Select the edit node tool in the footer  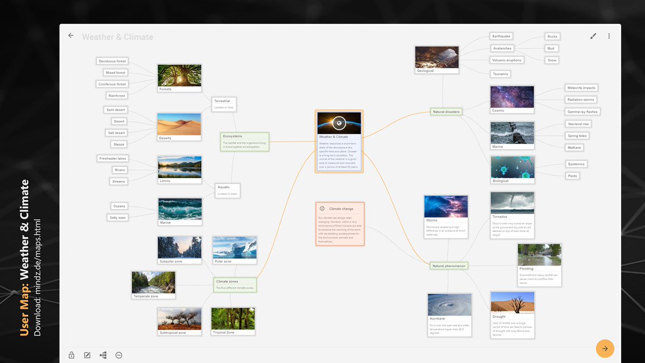pyautogui.click(x=87, y=355)
